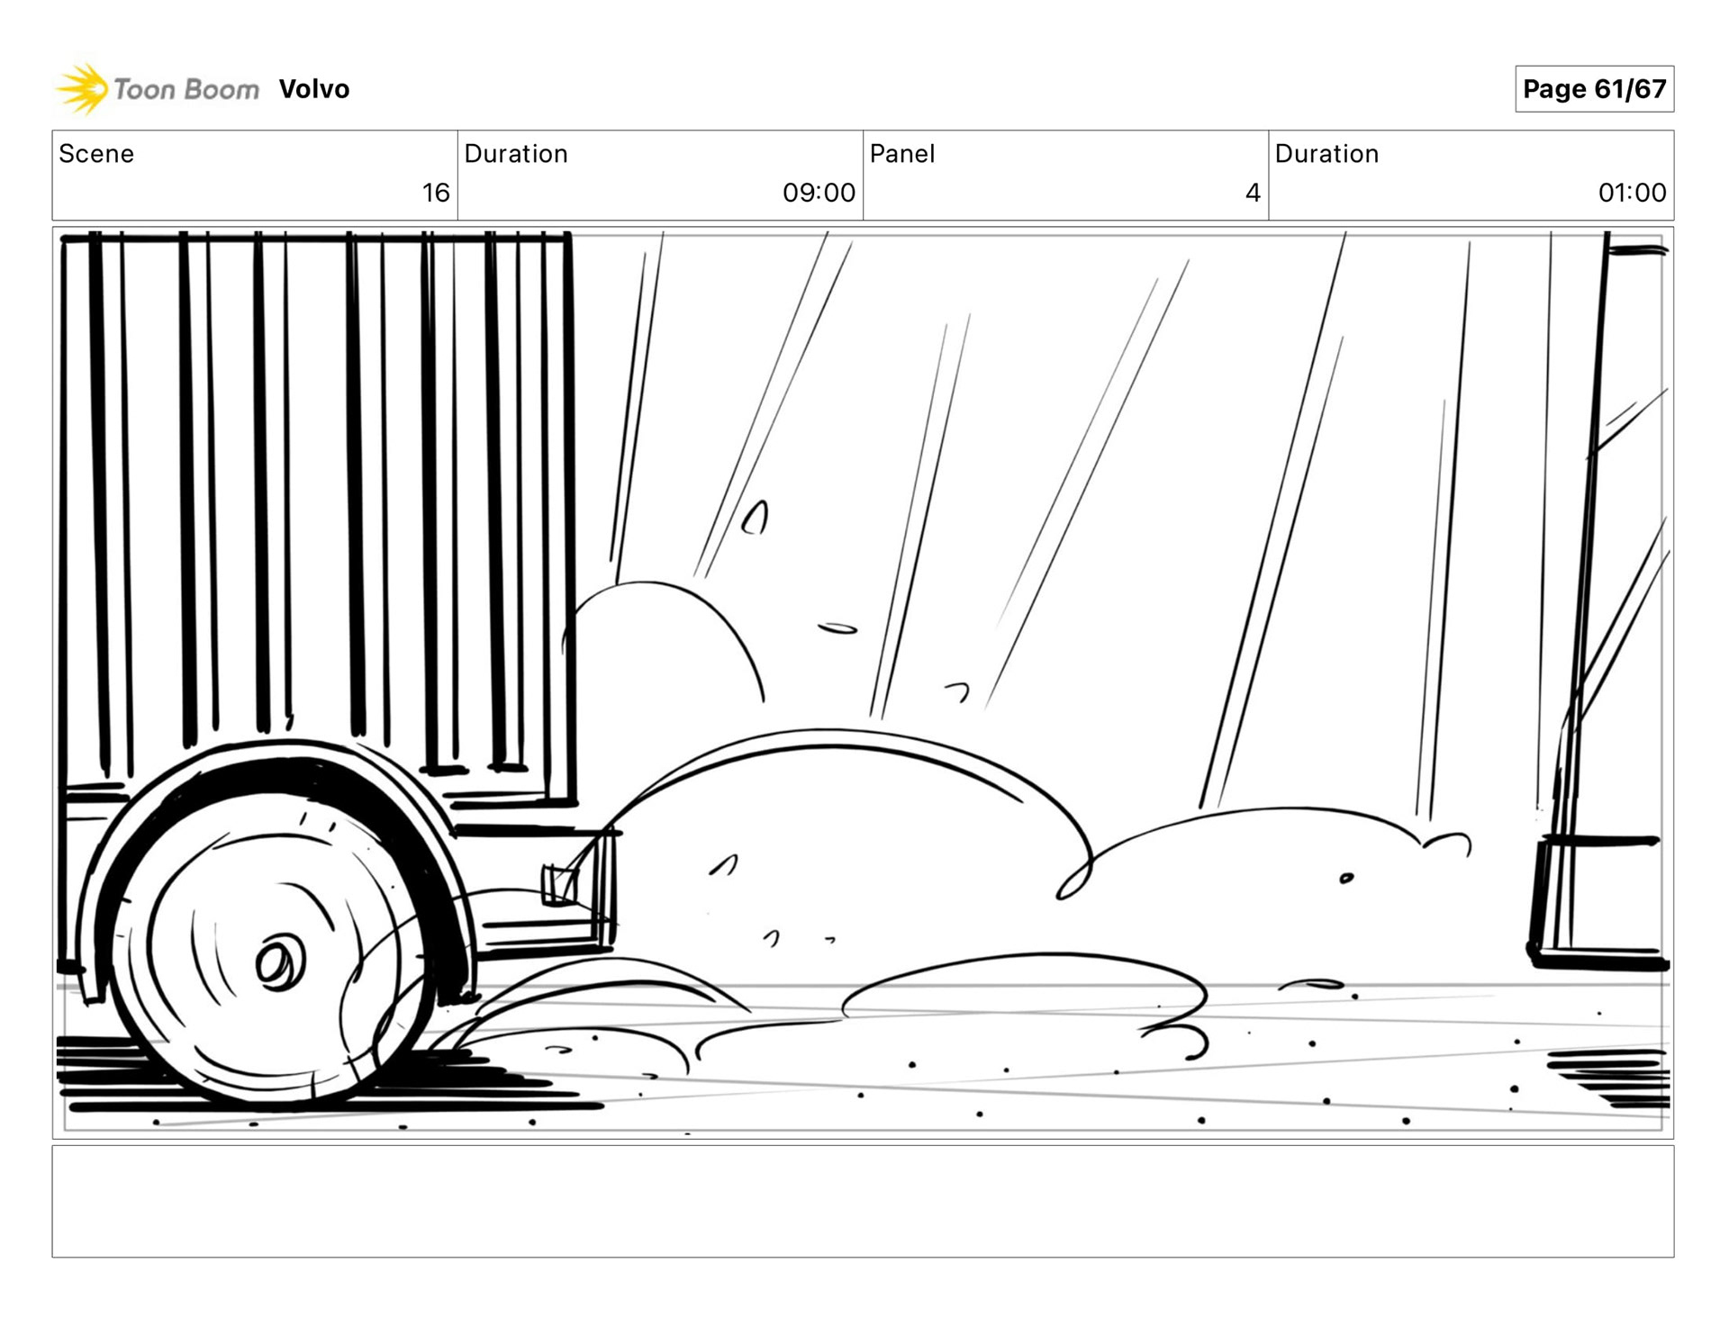The image size is (1729, 1336).
Task: Click the Toon Boom wordmark text
Action: 186,89
